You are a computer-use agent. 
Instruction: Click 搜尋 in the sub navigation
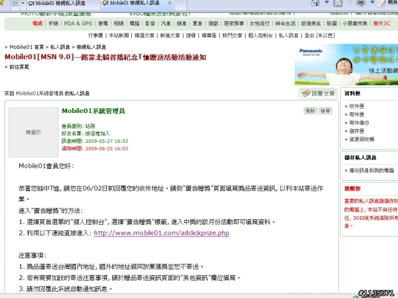point(191,35)
